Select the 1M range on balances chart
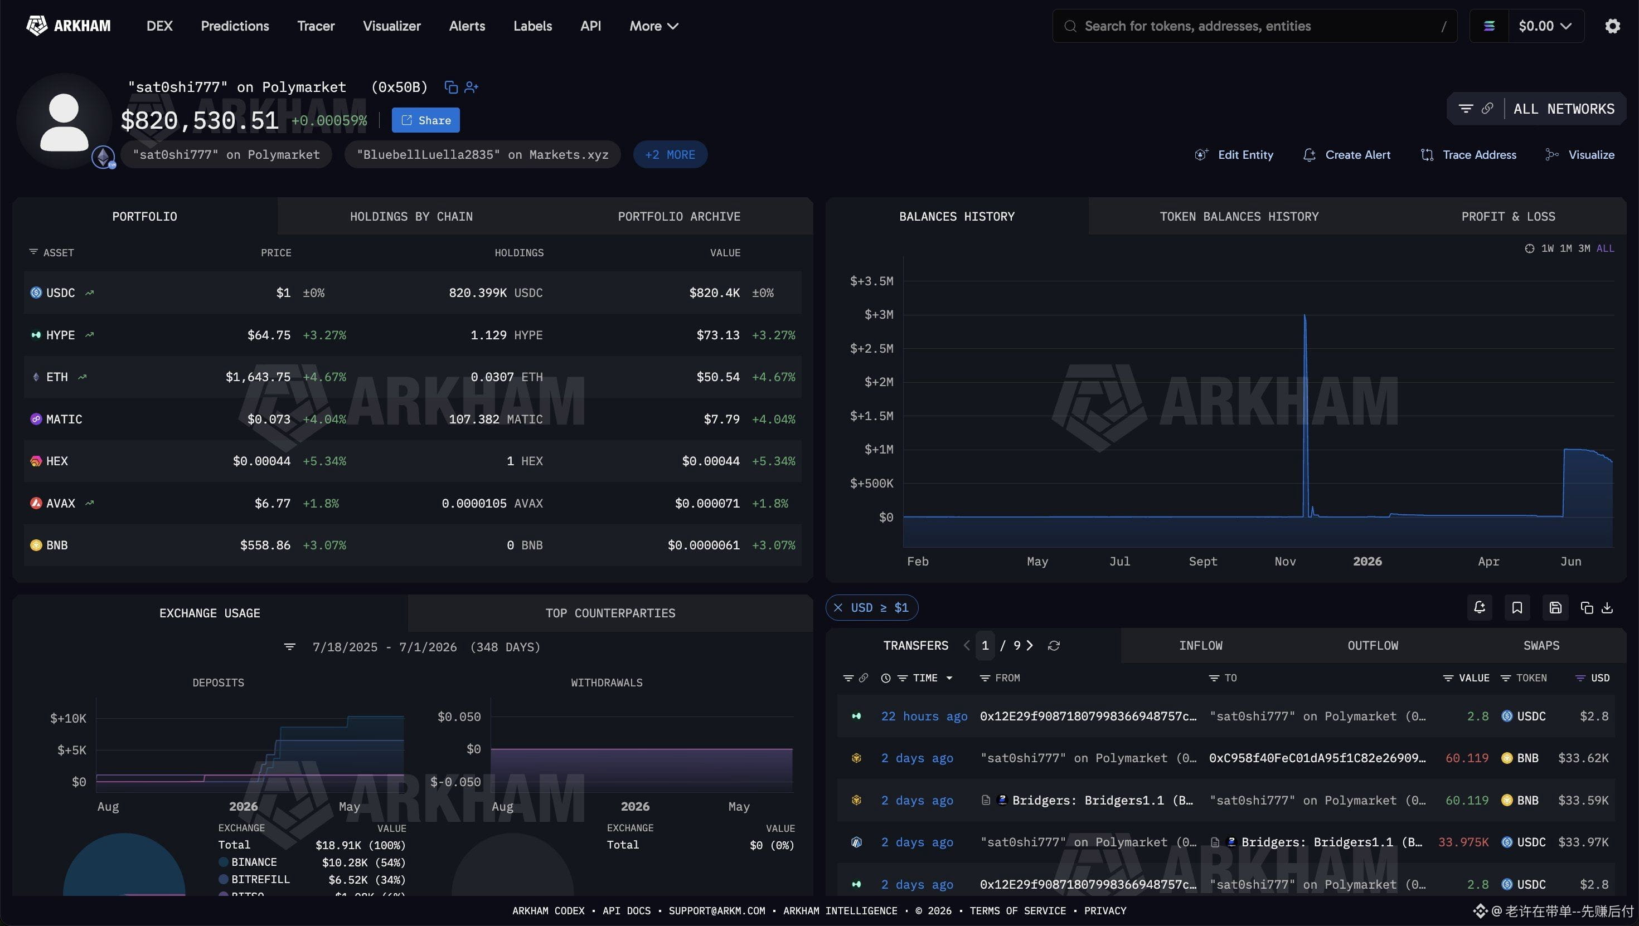Screen dimensions: 1639x926 pyautogui.click(x=1566, y=248)
